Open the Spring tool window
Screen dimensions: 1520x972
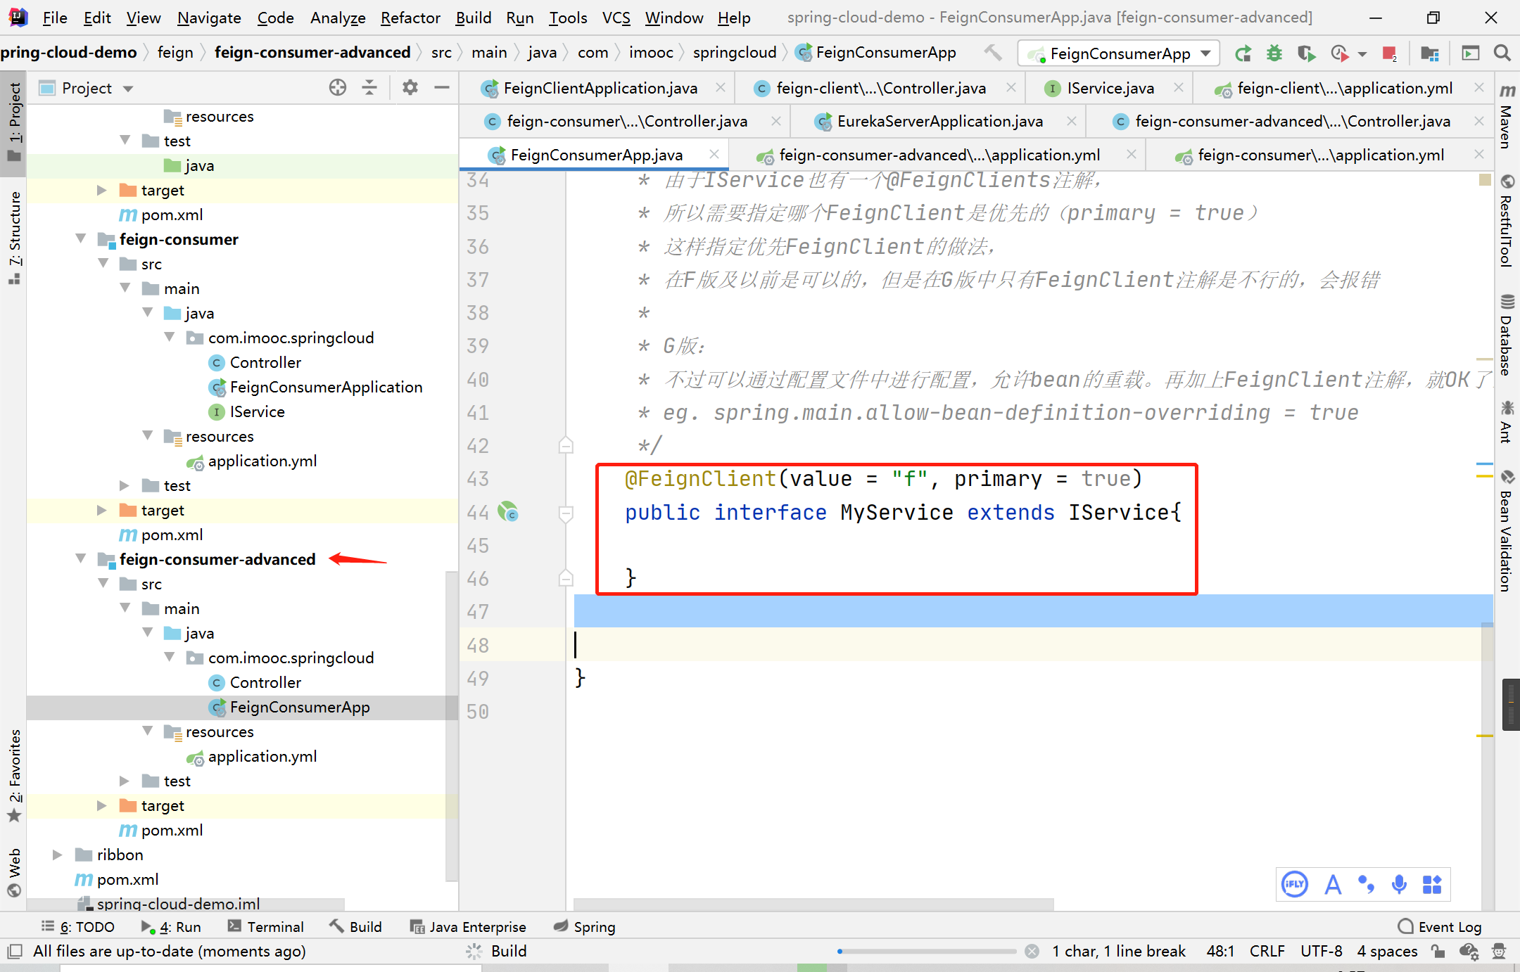(x=583, y=926)
